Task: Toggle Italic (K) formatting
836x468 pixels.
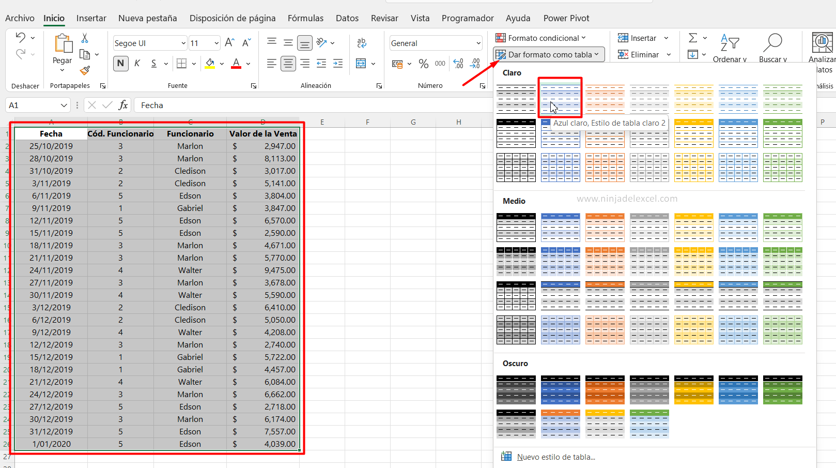Action: pyautogui.click(x=137, y=63)
